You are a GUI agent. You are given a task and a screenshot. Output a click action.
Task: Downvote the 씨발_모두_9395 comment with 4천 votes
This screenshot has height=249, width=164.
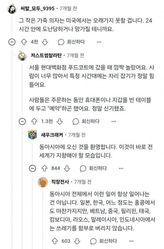tap(45, 42)
